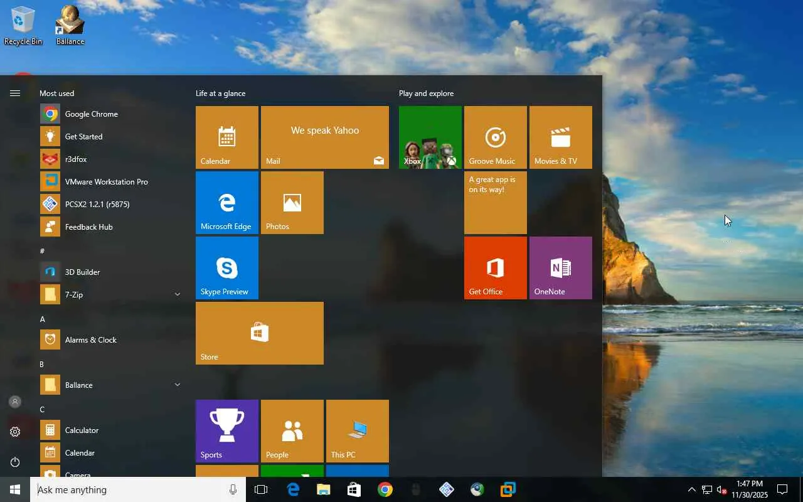
Task: Open the clock showing 1:47 PM
Action: [x=749, y=489]
